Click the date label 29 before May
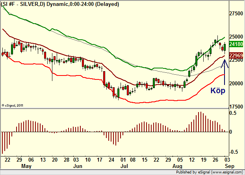245x175 pixels. tap(19, 160)
